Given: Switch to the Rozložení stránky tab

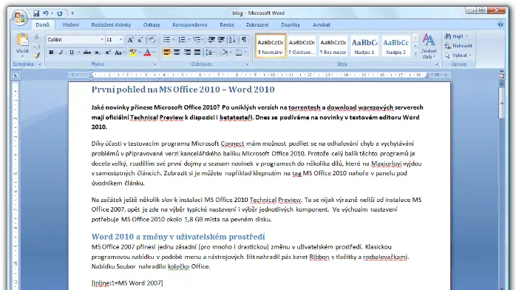Looking at the screenshot, I should click(111, 24).
